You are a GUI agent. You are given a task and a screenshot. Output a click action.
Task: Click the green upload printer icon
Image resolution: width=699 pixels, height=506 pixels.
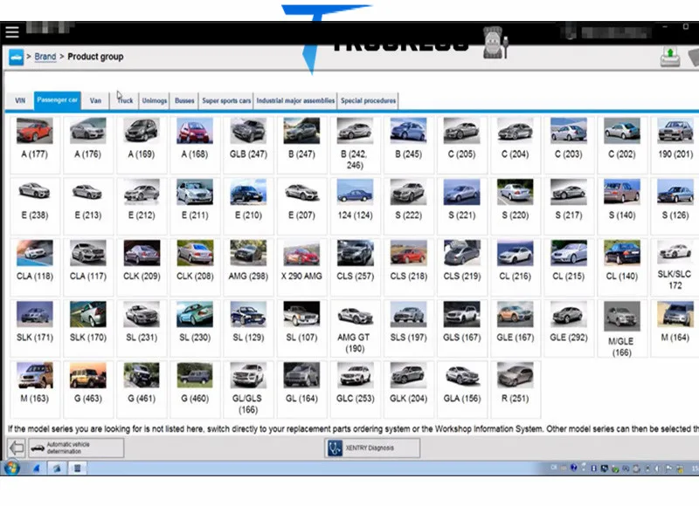tap(670, 57)
